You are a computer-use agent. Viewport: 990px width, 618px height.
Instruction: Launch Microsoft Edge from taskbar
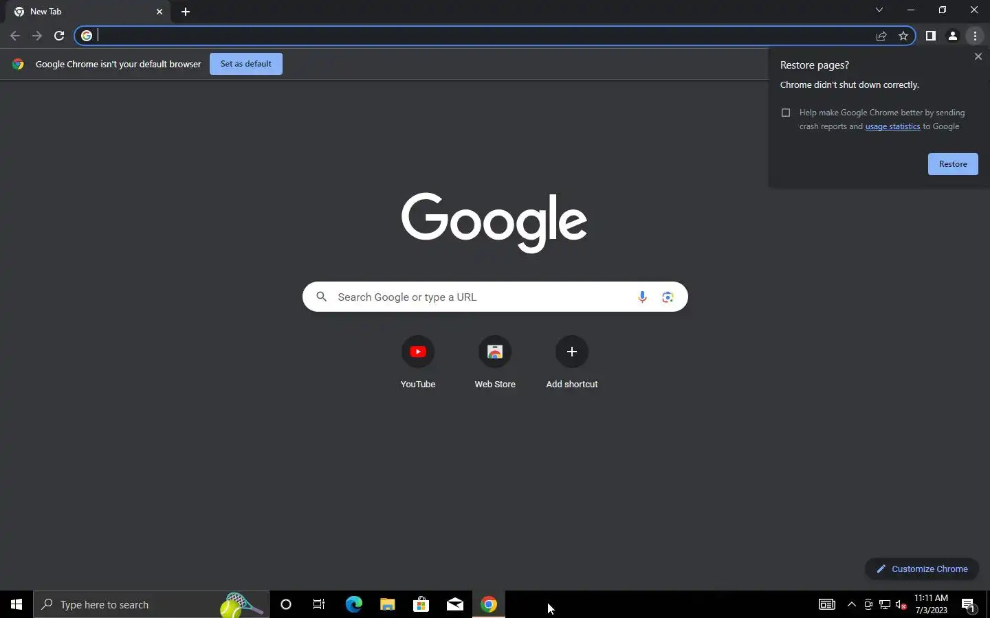coord(353,604)
